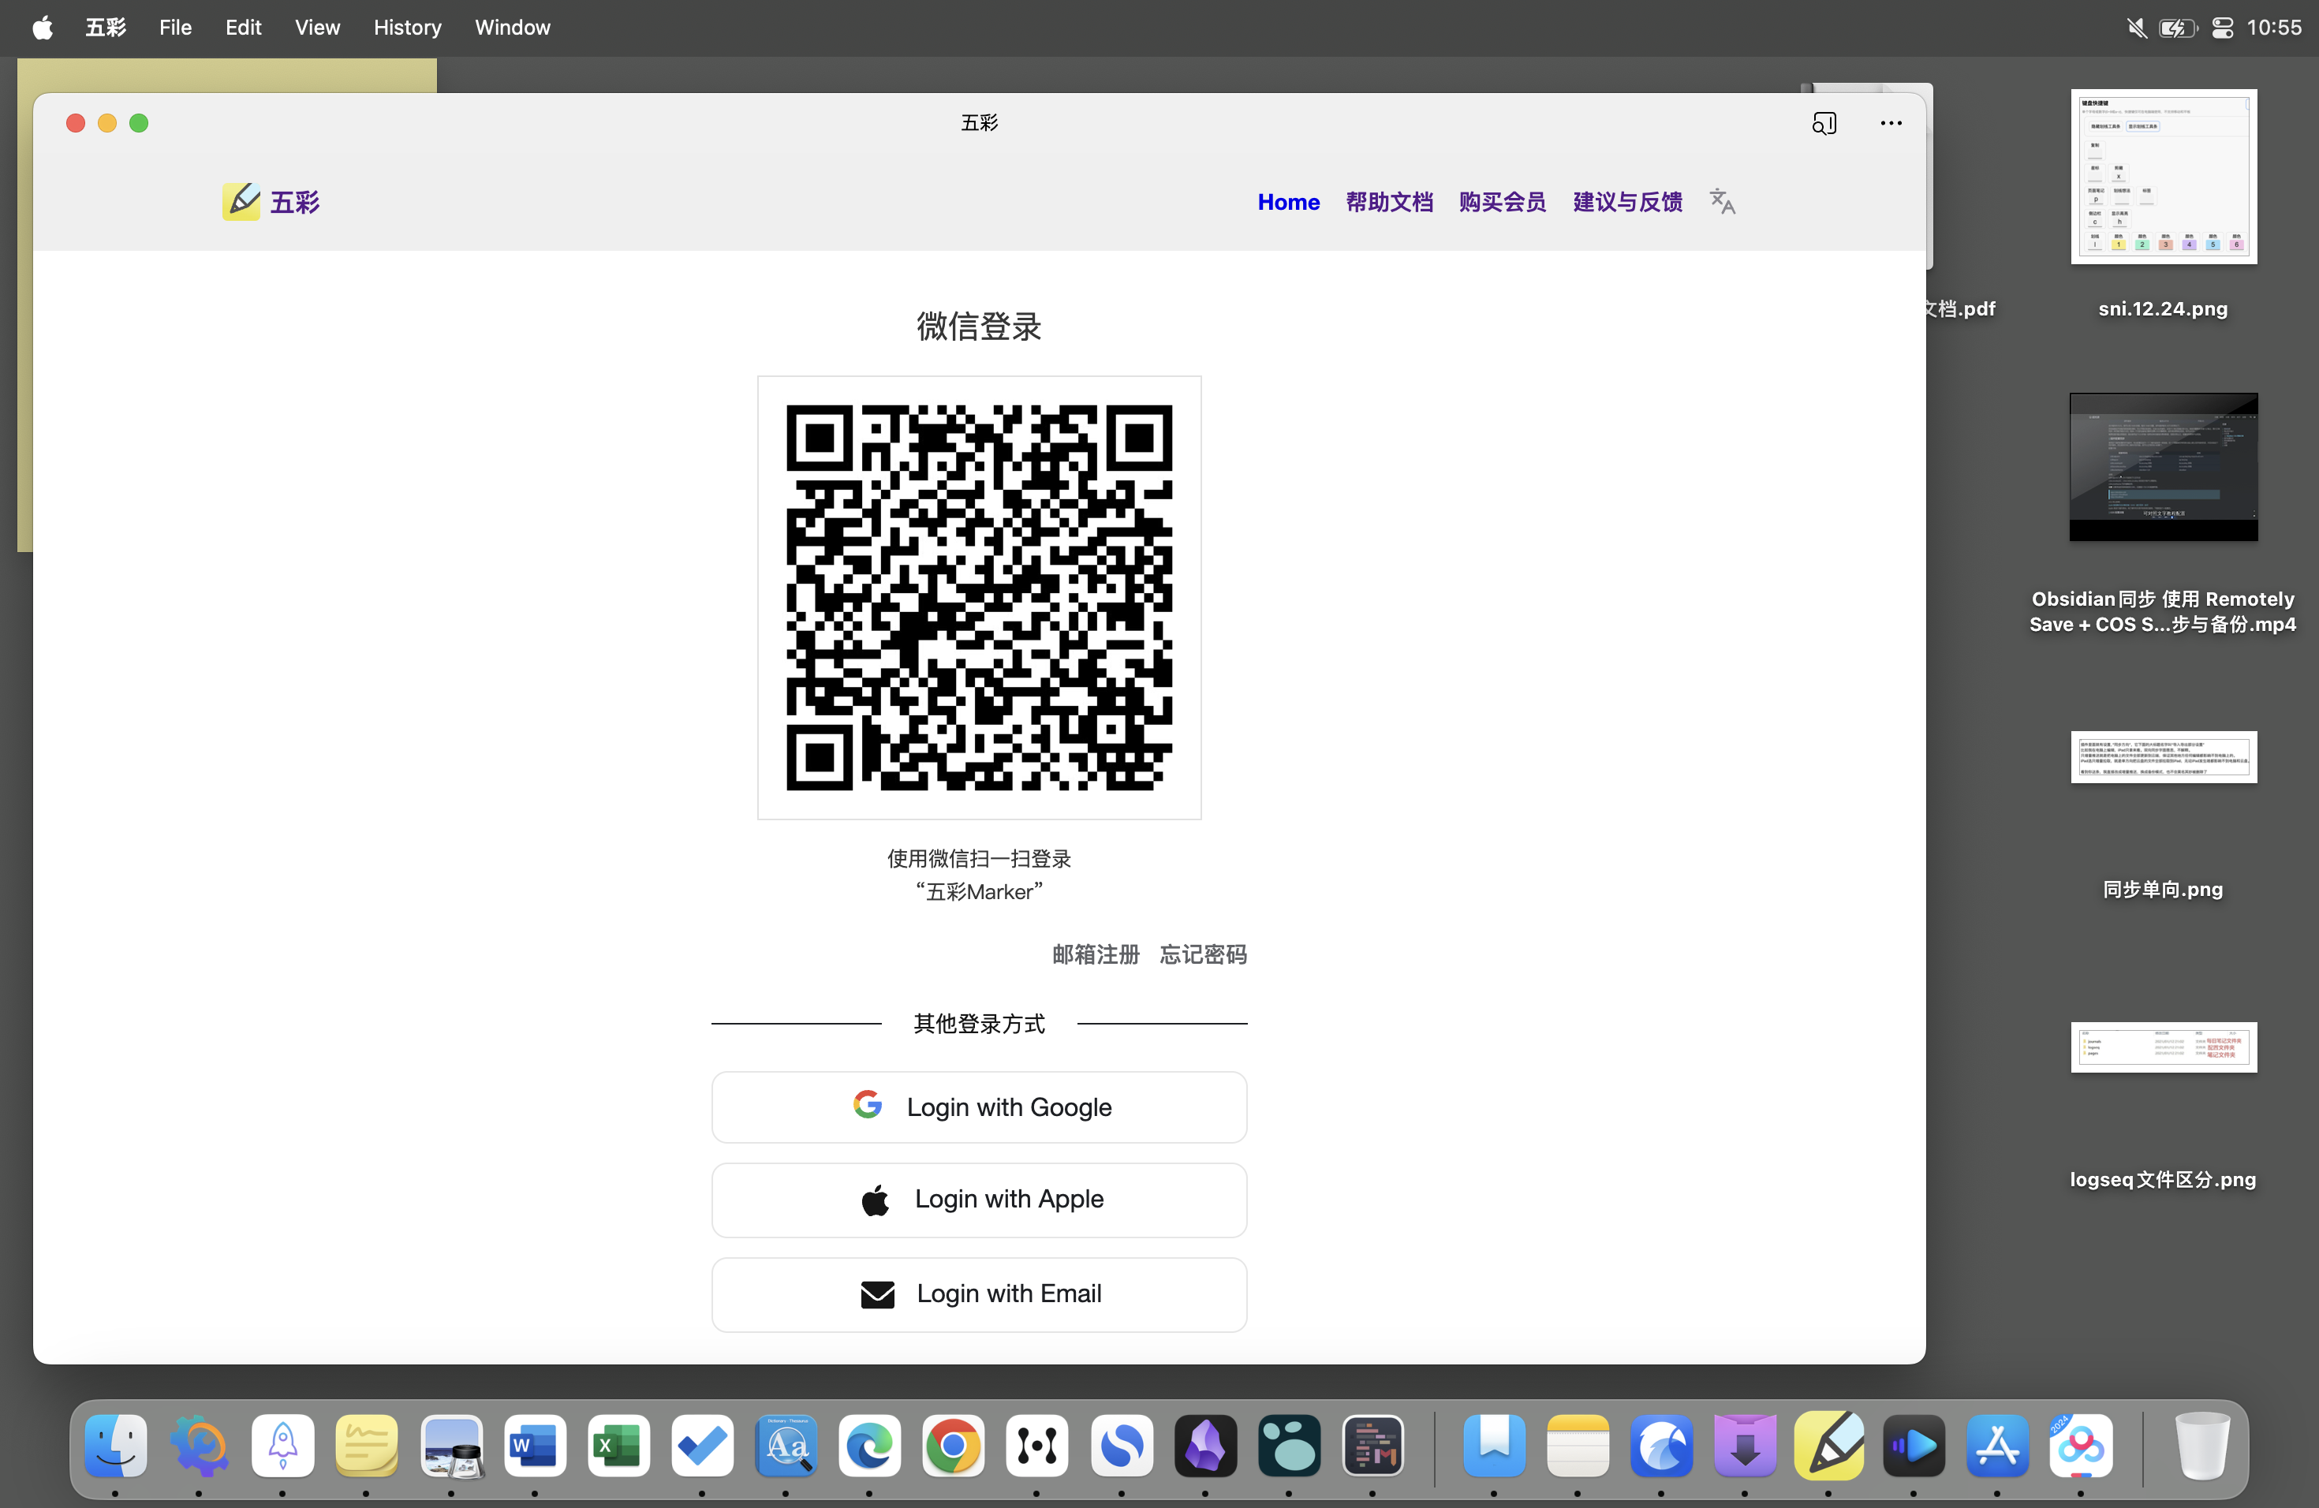Open Preview app in the dock

(451, 1446)
